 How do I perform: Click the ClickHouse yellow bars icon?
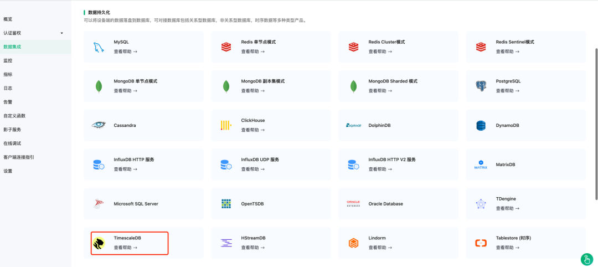[226, 125]
